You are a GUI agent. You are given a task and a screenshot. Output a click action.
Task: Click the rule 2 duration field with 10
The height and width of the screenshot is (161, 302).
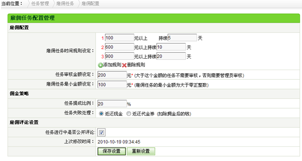point(171,47)
